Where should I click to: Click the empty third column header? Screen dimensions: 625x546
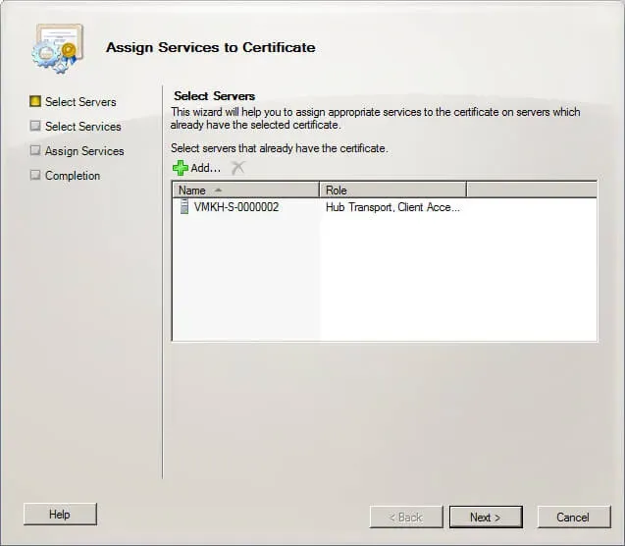[532, 191]
